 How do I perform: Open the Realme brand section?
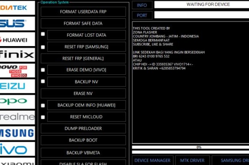17,117
